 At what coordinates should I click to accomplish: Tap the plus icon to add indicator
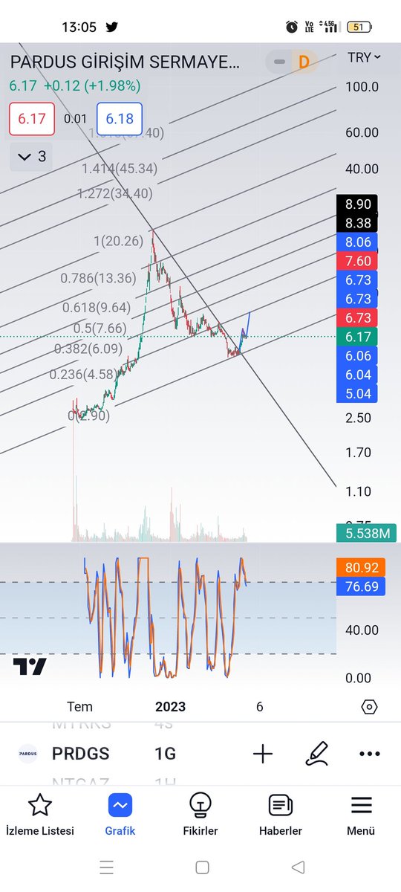[x=263, y=754]
